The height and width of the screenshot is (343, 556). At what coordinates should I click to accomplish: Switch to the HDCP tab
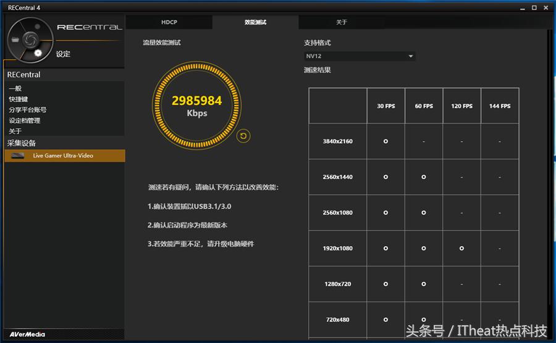[x=169, y=22]
